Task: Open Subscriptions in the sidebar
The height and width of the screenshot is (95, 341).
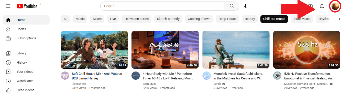Action: pyautogui.click(x=26, y=38)
